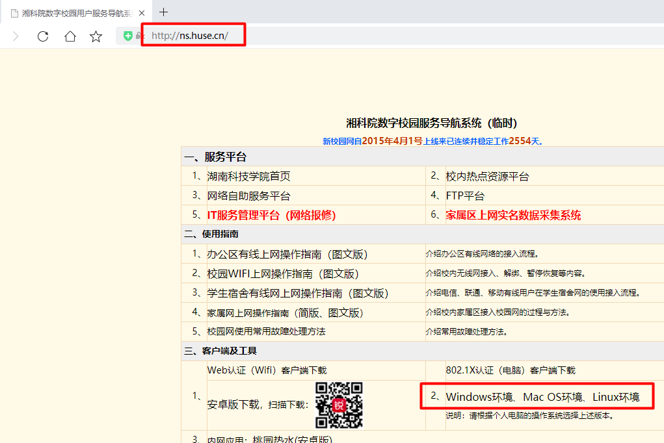Image resolution: width=664 pixels, height=443 pixels.
Task: Open the FTP平台 link
Action: [465, 196]
